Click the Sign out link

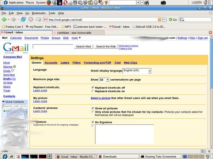point(203,38)
